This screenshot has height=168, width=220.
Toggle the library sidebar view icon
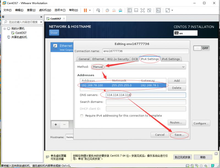tap(130, 10)
